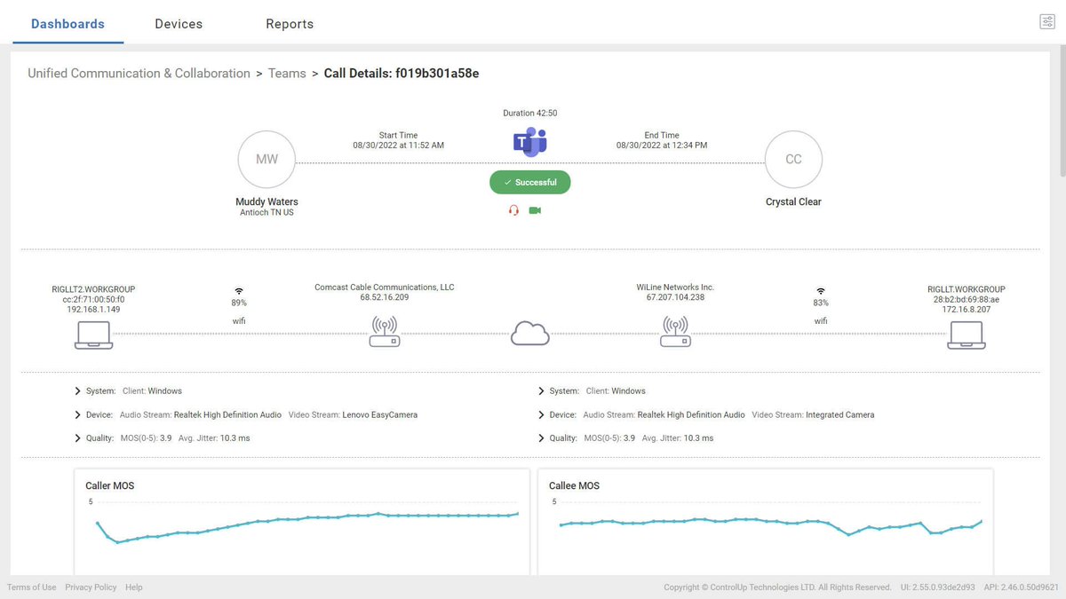The width and height of the screenshot is (1066, 599).
Task: Click the Callee MOS chart title
Action: (575, 485)
